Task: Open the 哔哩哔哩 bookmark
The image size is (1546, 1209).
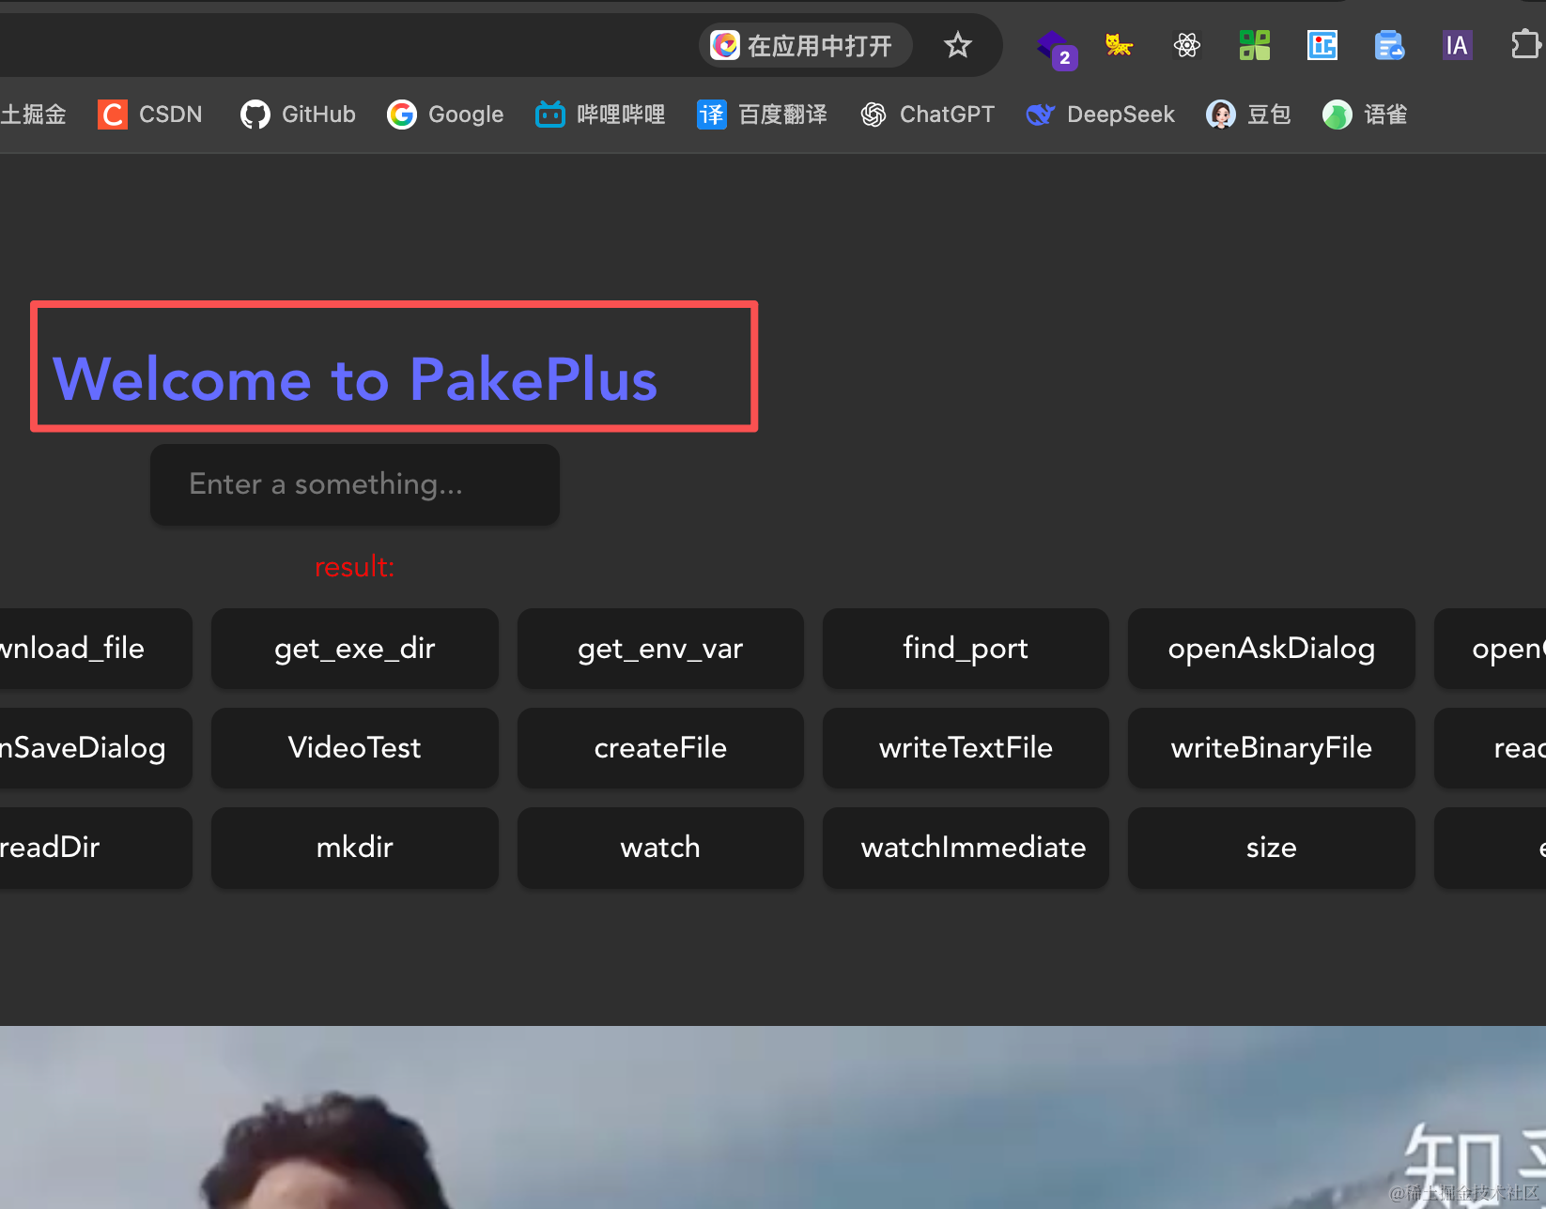Action: [600, 115]
